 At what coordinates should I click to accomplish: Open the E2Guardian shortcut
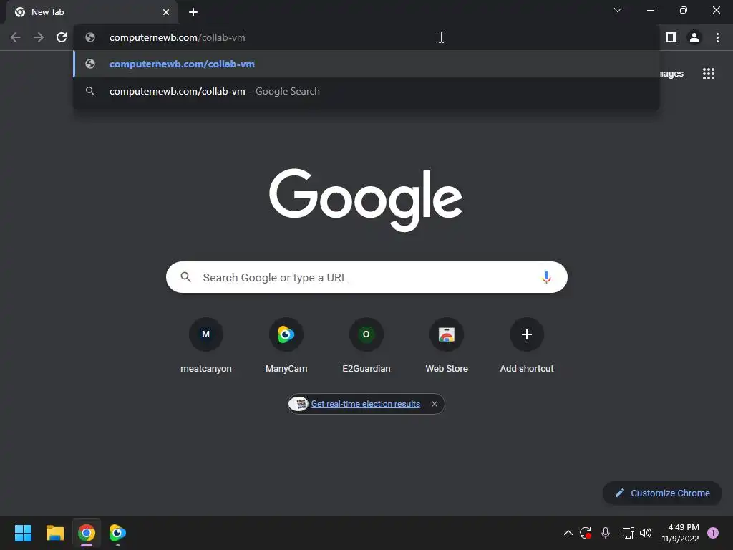click(366, 346)
